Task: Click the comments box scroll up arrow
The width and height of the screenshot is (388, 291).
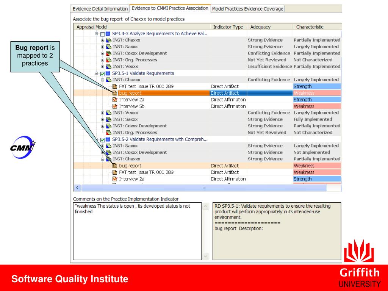Action: click(205, 207)
